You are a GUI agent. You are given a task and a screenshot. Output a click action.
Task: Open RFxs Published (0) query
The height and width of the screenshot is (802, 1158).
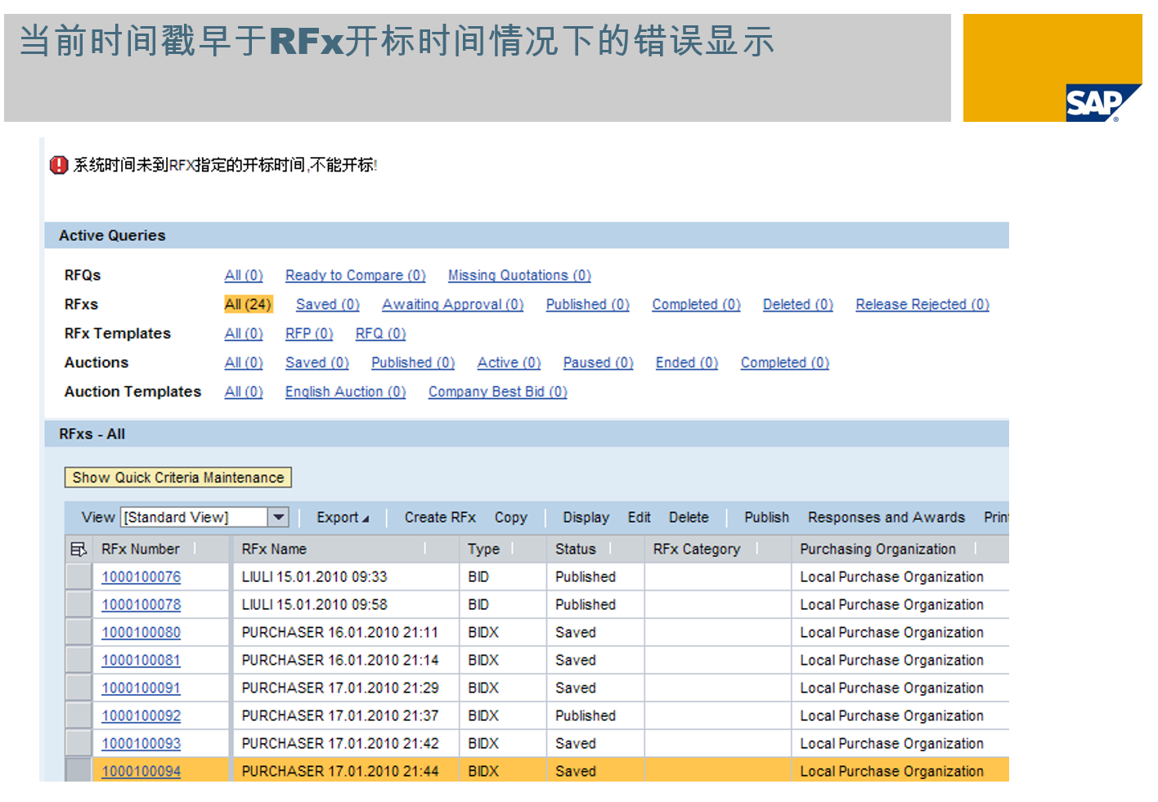[588, 304]
